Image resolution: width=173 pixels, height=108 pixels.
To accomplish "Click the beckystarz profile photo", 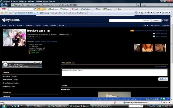I will (14, 38).
